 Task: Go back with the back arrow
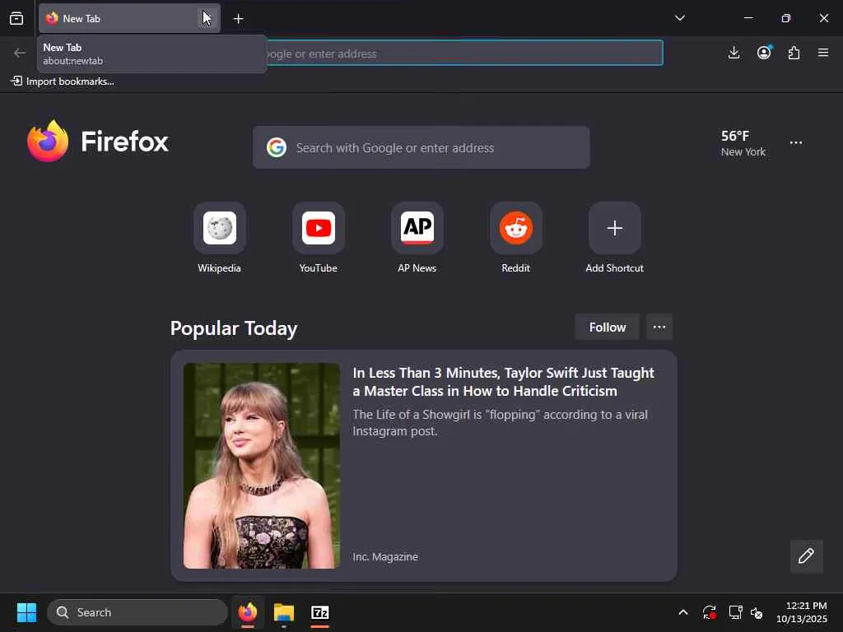20,53
